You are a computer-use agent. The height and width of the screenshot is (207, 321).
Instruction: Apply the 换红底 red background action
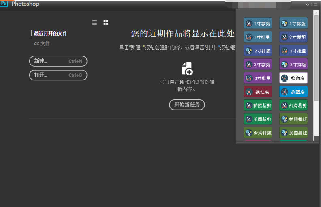(258, 92)
